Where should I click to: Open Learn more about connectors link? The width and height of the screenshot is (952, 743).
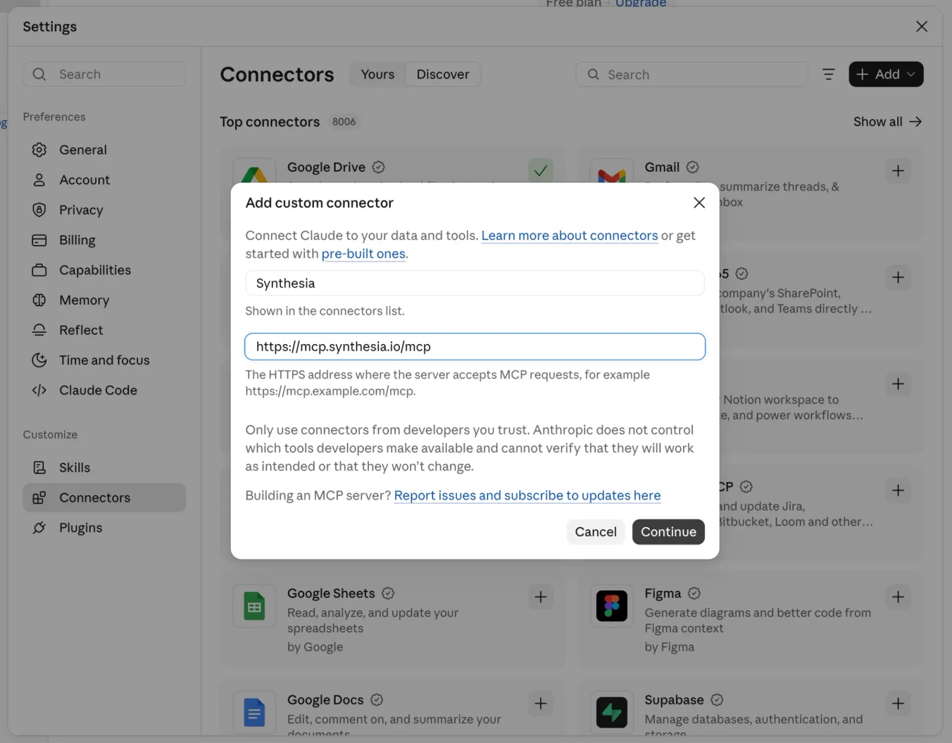[x=569, y=235]
